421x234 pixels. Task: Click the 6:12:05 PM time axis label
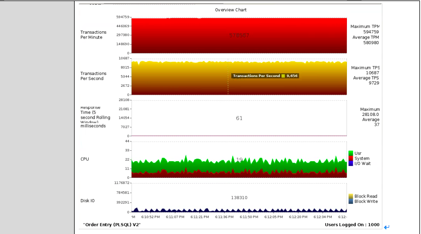[273, 217]
